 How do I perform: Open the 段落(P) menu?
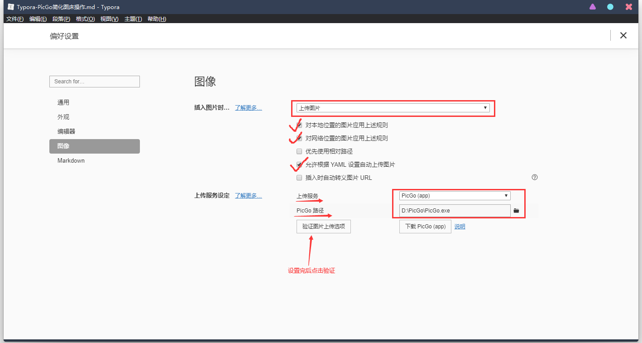(x=61, y=19)
